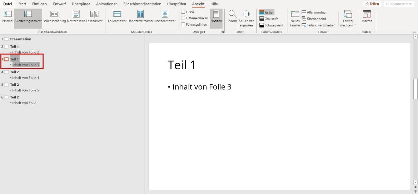Image resolution: width=418 pixels, height=194 pixels.
Task: Click outline text Inhalt von Folie 4
Action: [x=26, y=78]
